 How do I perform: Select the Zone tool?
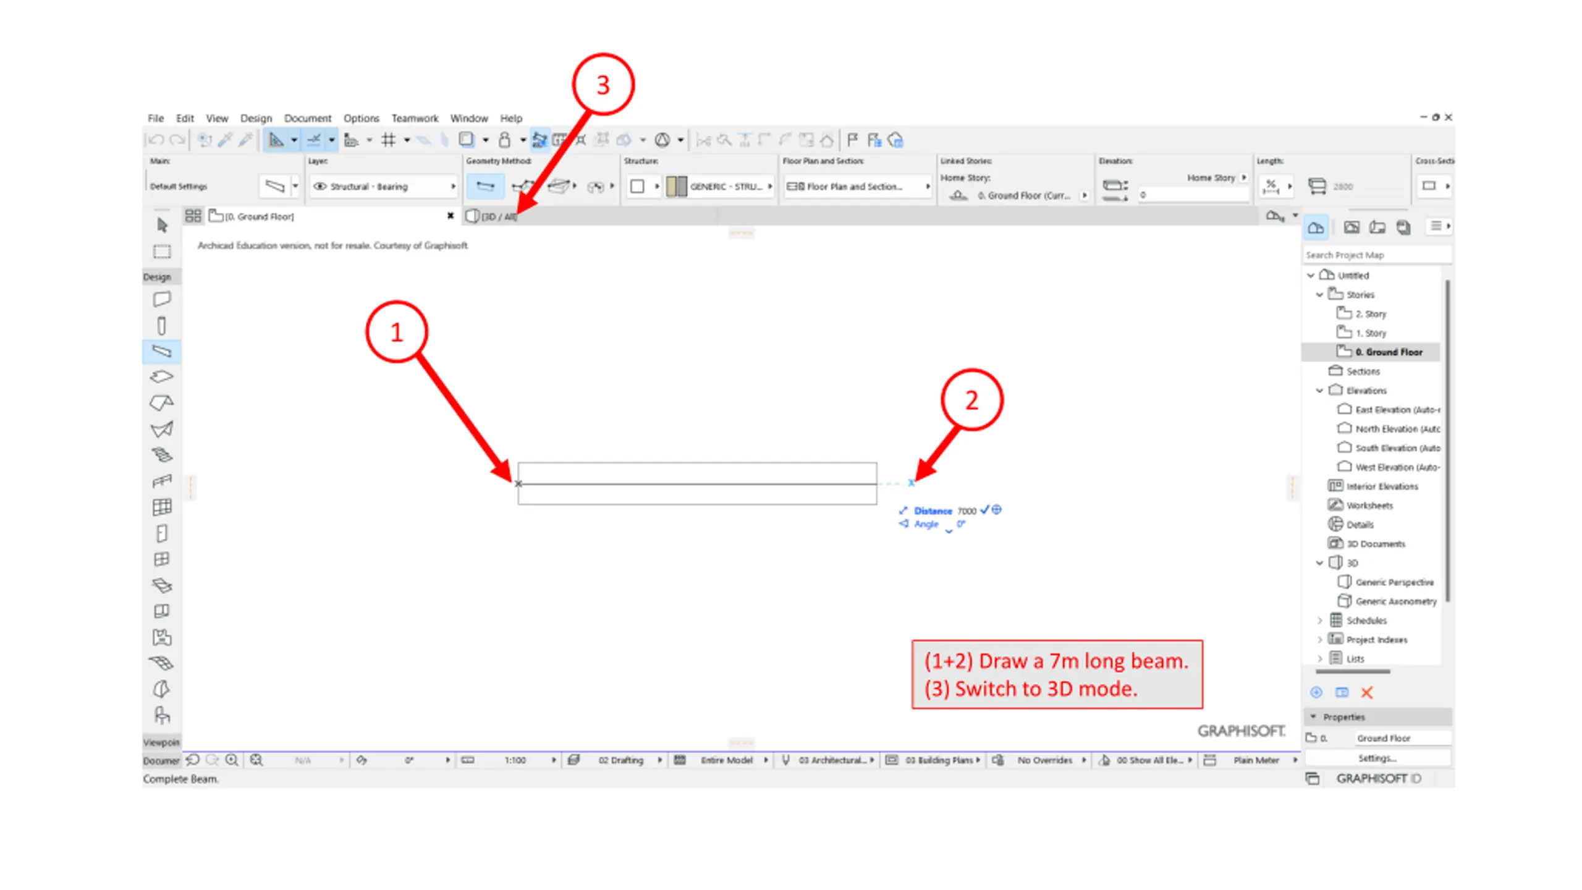pyautogui.click(x=162, y=637)
